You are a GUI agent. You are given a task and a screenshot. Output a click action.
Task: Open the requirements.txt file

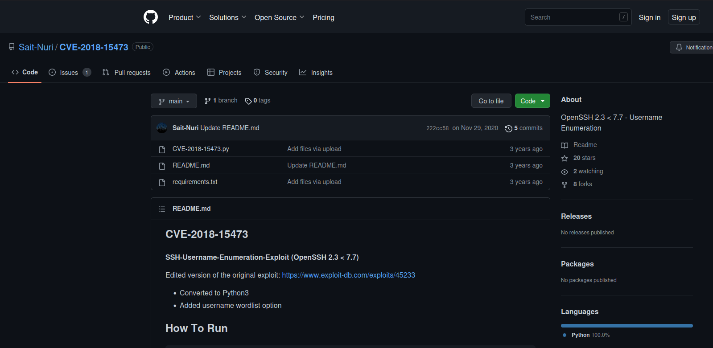(195, 182)
